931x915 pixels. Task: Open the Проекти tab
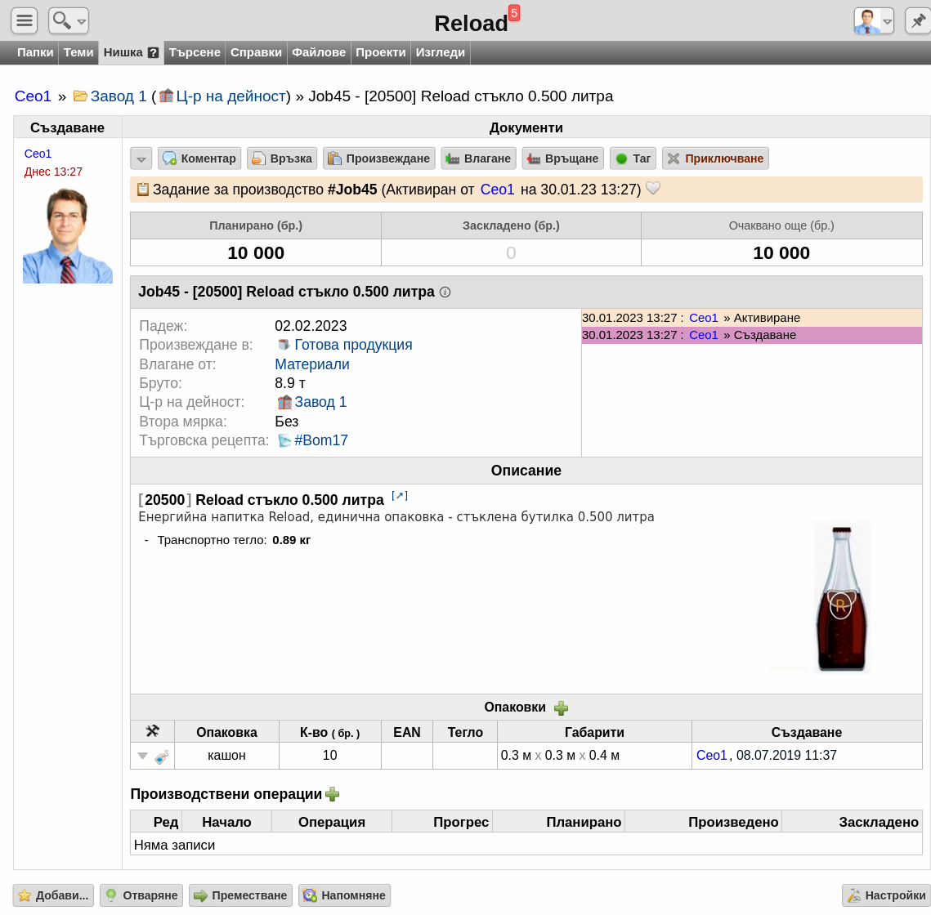(381, 52)
